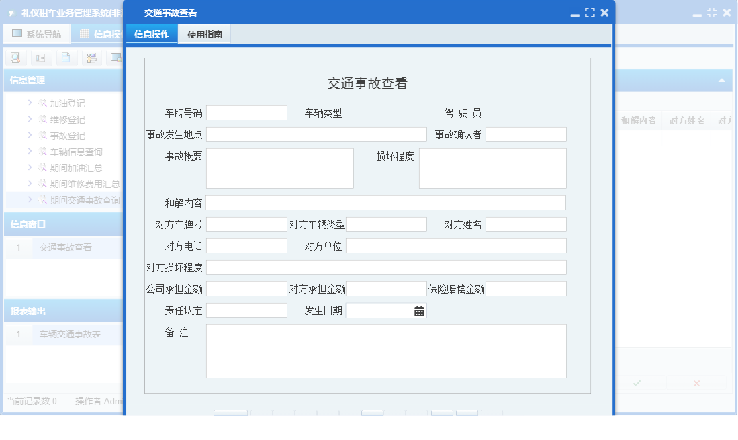Expand the 维修登记 tree node
Image resolution: width=738 pixels, height=440 pixels.
click(x=30, y=120)
